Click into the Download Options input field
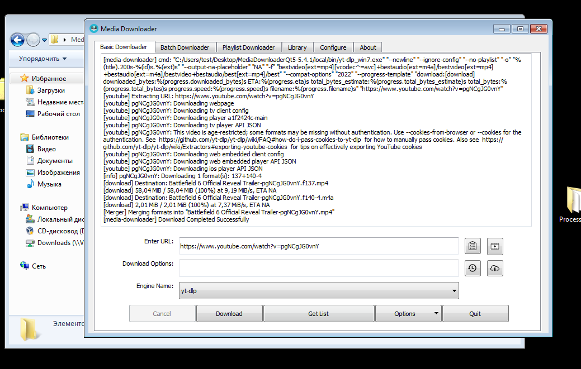The image size is (581, 369). pyautogui.click(x=319, y=268)
